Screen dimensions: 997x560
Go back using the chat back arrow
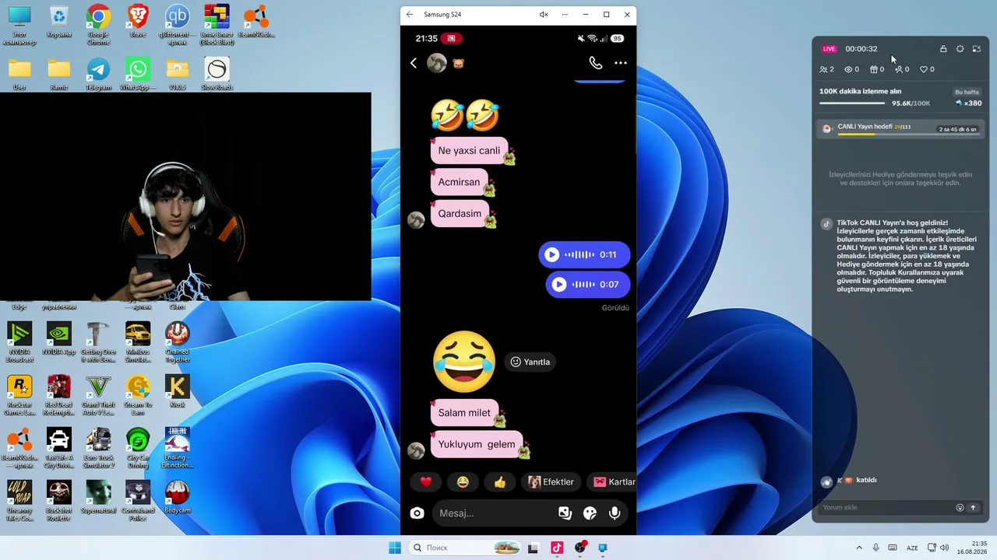(x=414, y=63)
